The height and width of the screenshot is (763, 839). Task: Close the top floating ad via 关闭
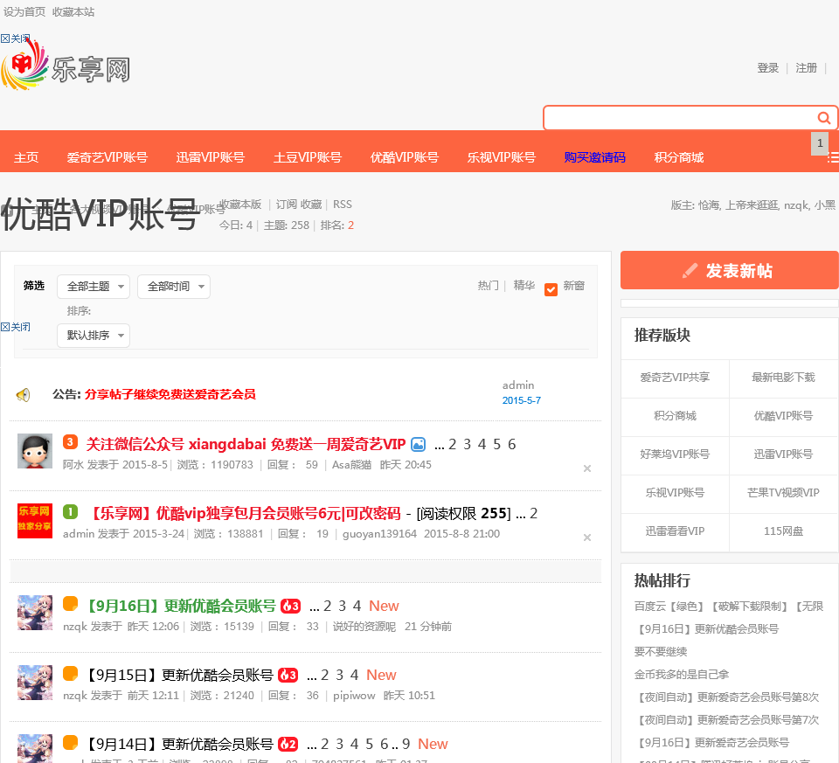15,38
